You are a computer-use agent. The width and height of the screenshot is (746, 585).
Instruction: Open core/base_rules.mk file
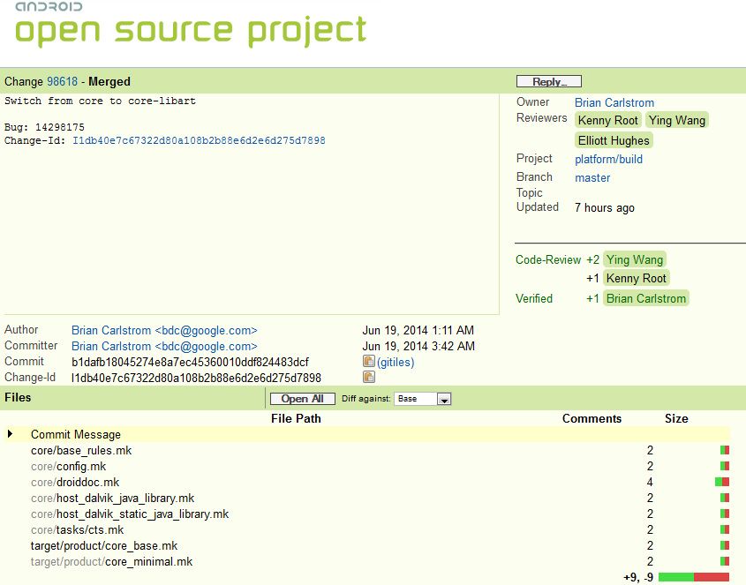pos(81,450)
